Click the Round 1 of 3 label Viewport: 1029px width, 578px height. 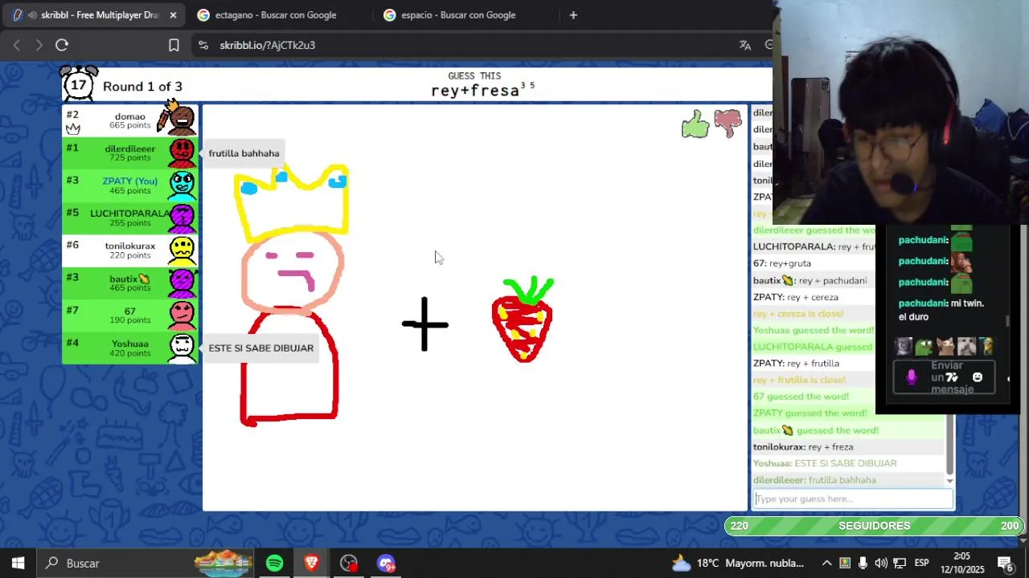142,86
